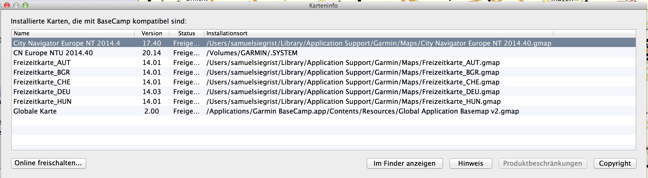
Task: Close the Karteninfo window with red button
Action: pyautogui.click(x=7, y=5)
